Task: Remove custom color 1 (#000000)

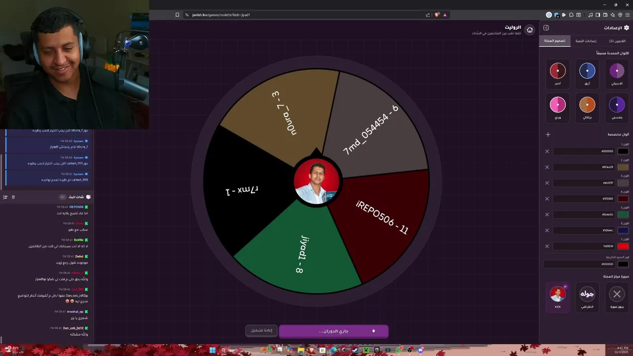Action: [547, 151]
